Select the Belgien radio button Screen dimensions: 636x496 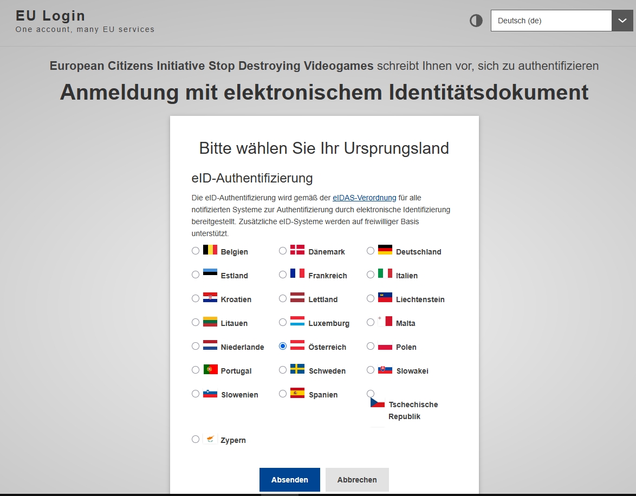[196, 251]
